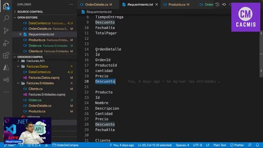
Task: Open the Extensions view
Action: pos(6,55)
